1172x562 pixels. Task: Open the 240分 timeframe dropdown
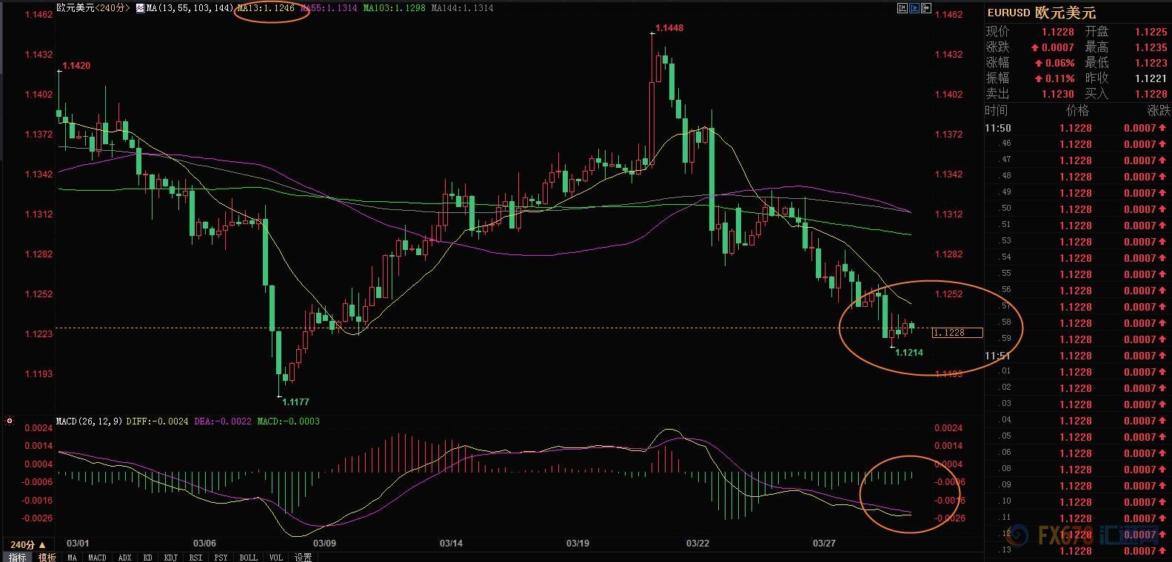tap(28, 545)
